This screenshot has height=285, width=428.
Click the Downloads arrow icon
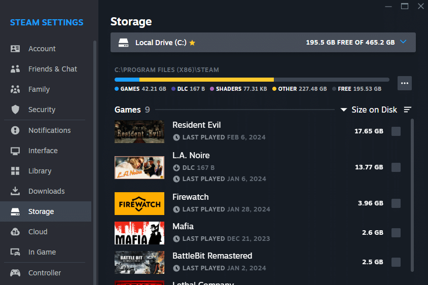[15, 191]
